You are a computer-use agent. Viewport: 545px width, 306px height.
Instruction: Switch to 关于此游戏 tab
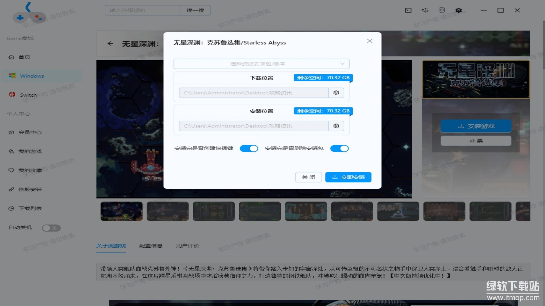[x=111, y=246]
